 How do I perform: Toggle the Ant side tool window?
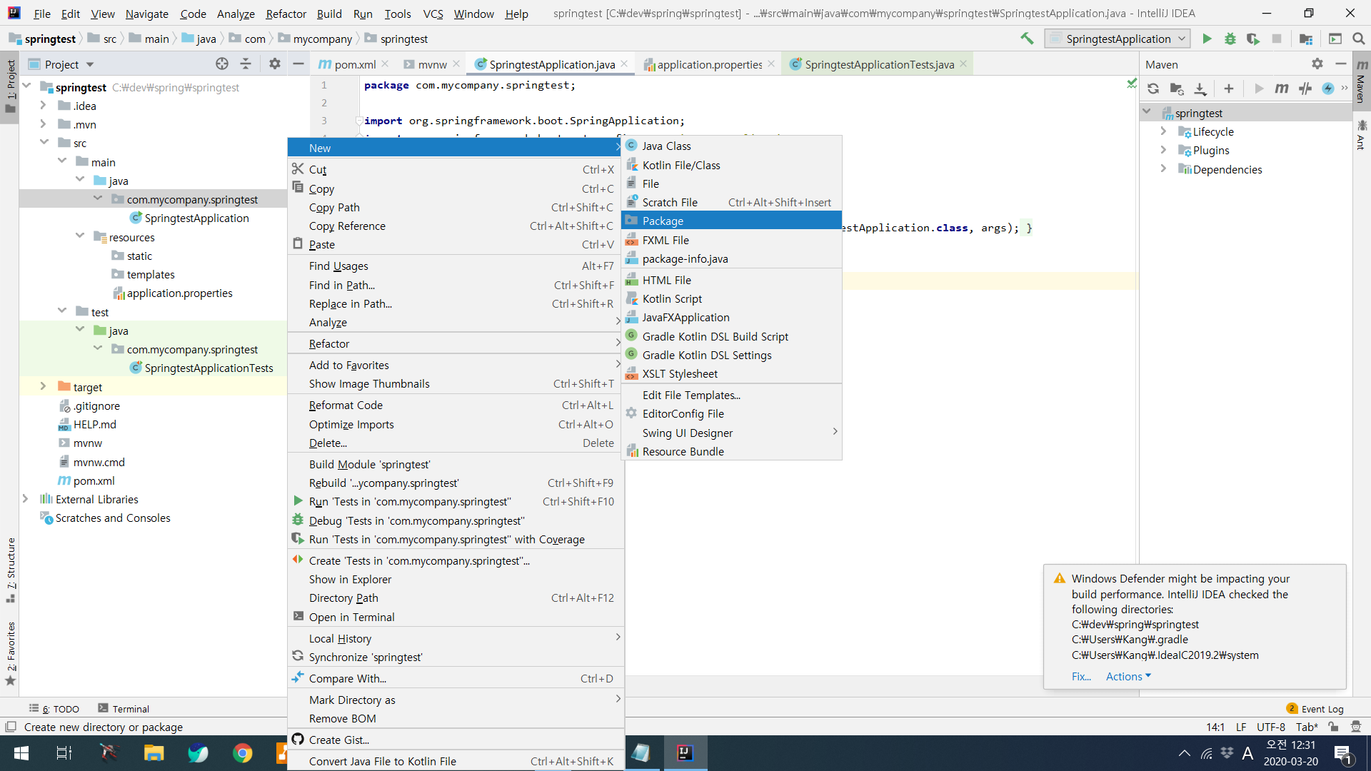coord(1361,135)
